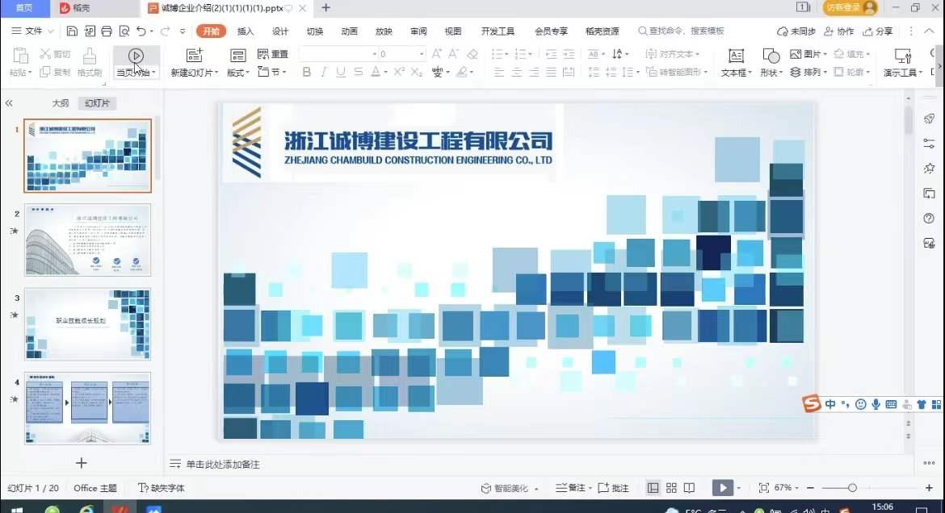
Task: Toggle Bold formatting
Action: [x=307, y=72]
